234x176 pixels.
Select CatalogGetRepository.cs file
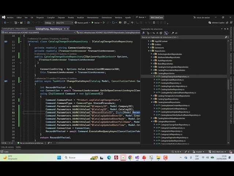[171, 83]
